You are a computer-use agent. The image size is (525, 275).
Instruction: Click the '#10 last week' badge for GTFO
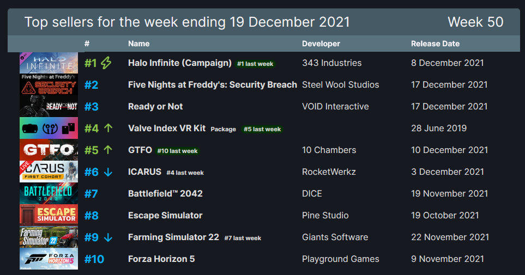pos(178,151)
